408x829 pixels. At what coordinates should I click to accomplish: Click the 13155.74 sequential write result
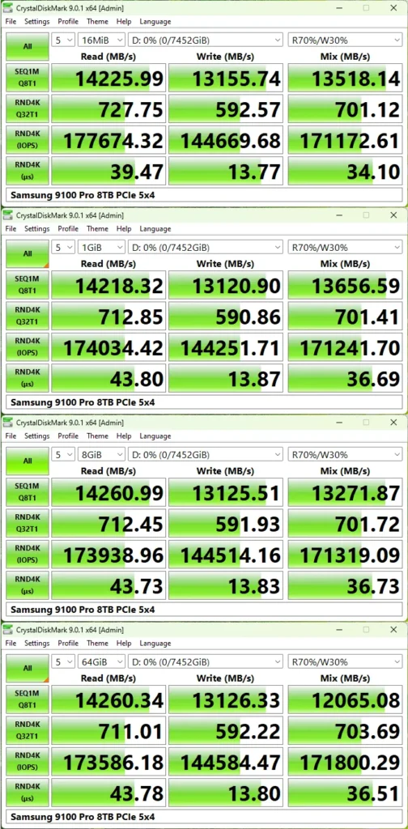pos(226,79)
